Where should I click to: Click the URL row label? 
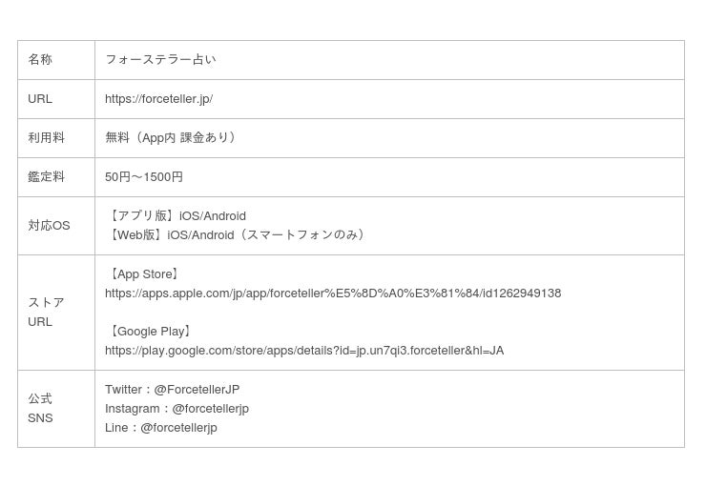(x=40, y=99)
